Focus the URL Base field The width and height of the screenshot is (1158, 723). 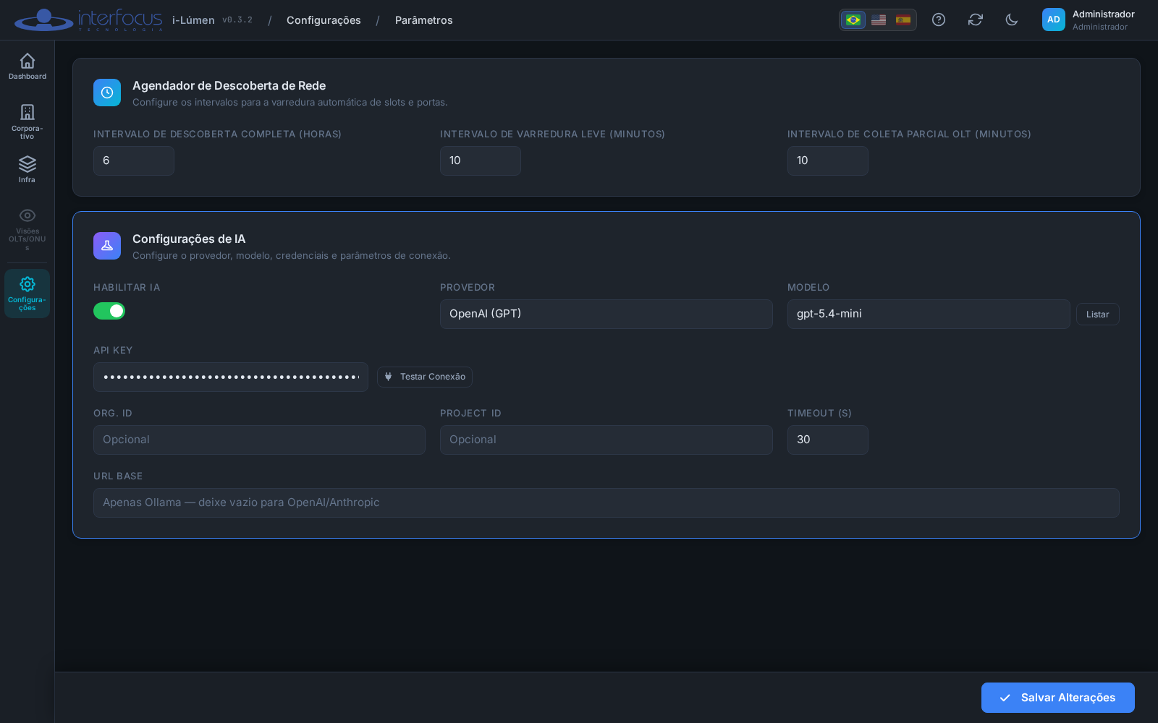coord(607,502)
